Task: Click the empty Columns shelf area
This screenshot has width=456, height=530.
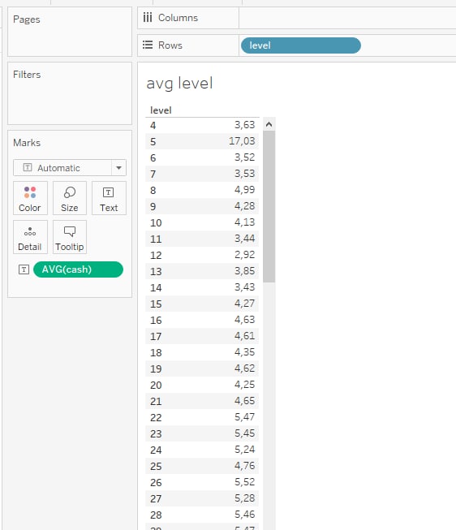Action: [x=347, y=18]
